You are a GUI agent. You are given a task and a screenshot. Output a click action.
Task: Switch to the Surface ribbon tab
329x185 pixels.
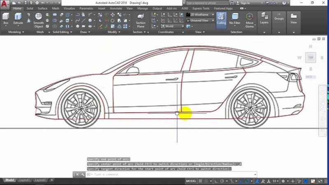[x=42, y=8]
